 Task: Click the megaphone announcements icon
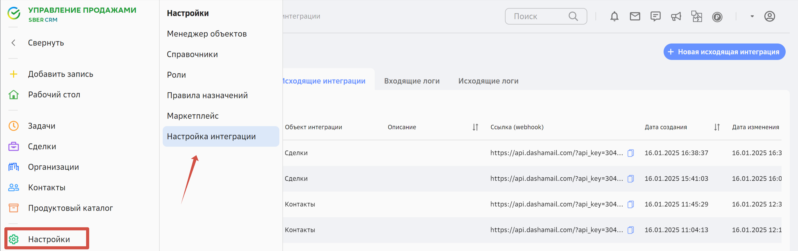[x=676, y=16]
